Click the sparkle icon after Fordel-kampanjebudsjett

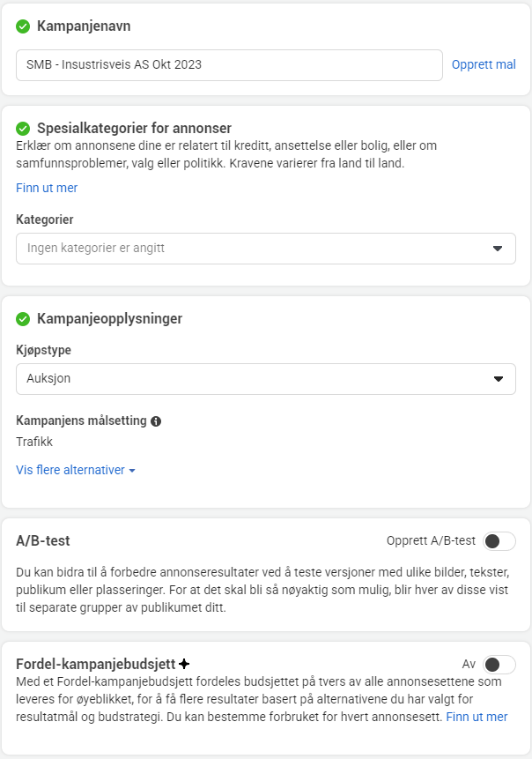[184, 664]
